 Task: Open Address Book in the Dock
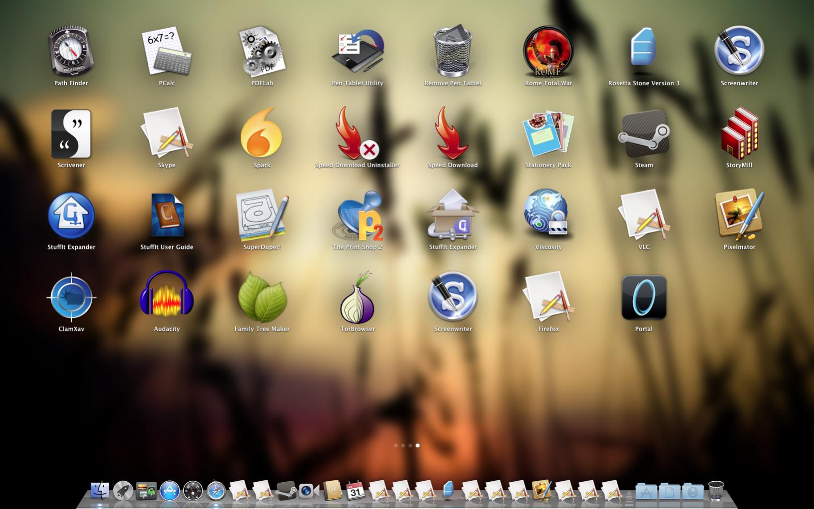[333, 491]
